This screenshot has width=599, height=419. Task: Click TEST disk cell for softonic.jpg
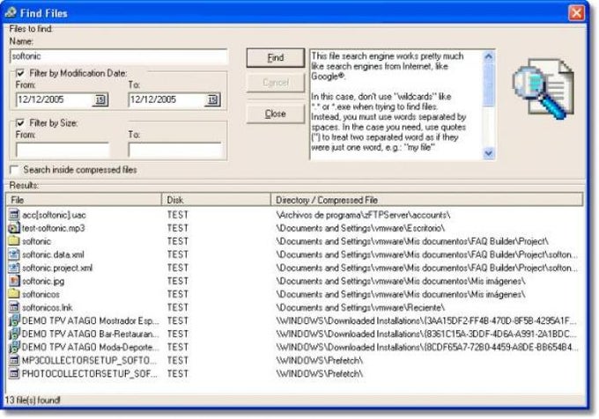pyautogui.click(x=178, y=282)
